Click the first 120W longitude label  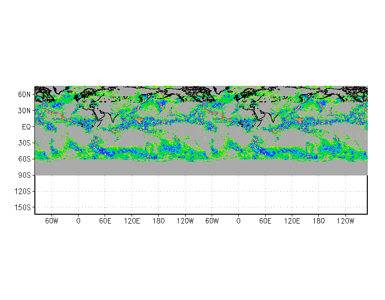(x=185, y=221)
